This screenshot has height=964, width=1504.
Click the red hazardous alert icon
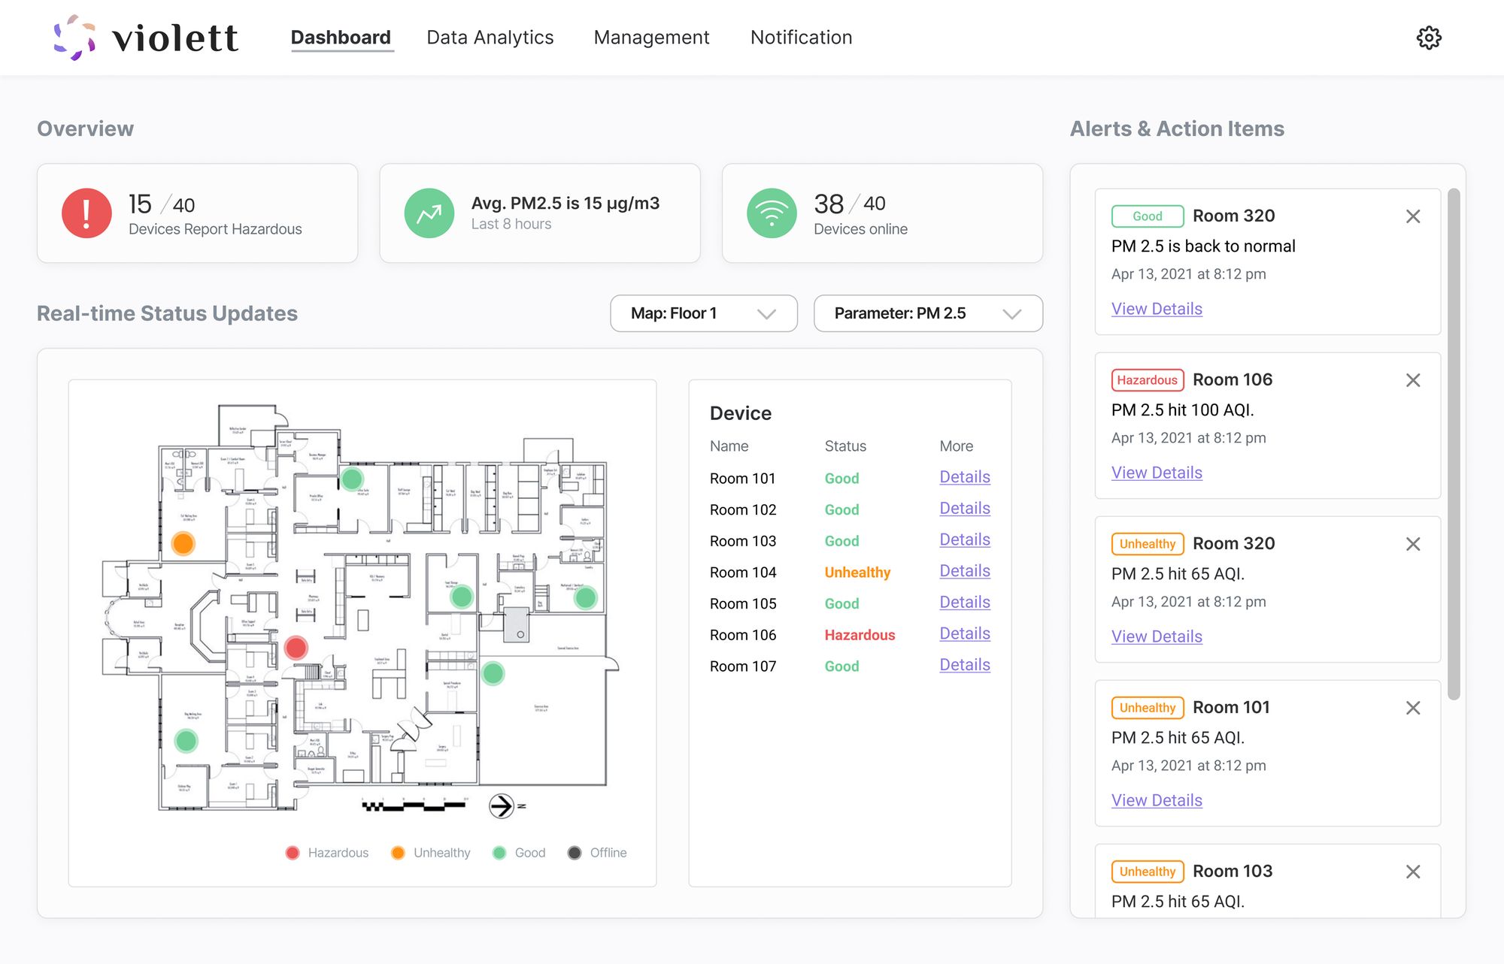86,213
